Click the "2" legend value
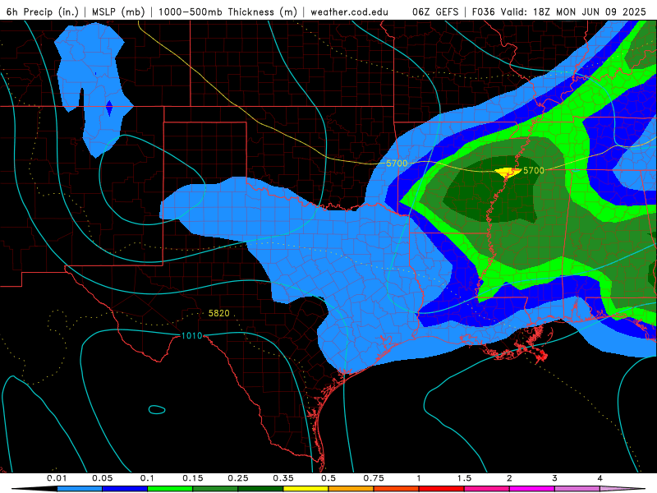Viewport: 657px width, 493px height. [x=509, y=478]
